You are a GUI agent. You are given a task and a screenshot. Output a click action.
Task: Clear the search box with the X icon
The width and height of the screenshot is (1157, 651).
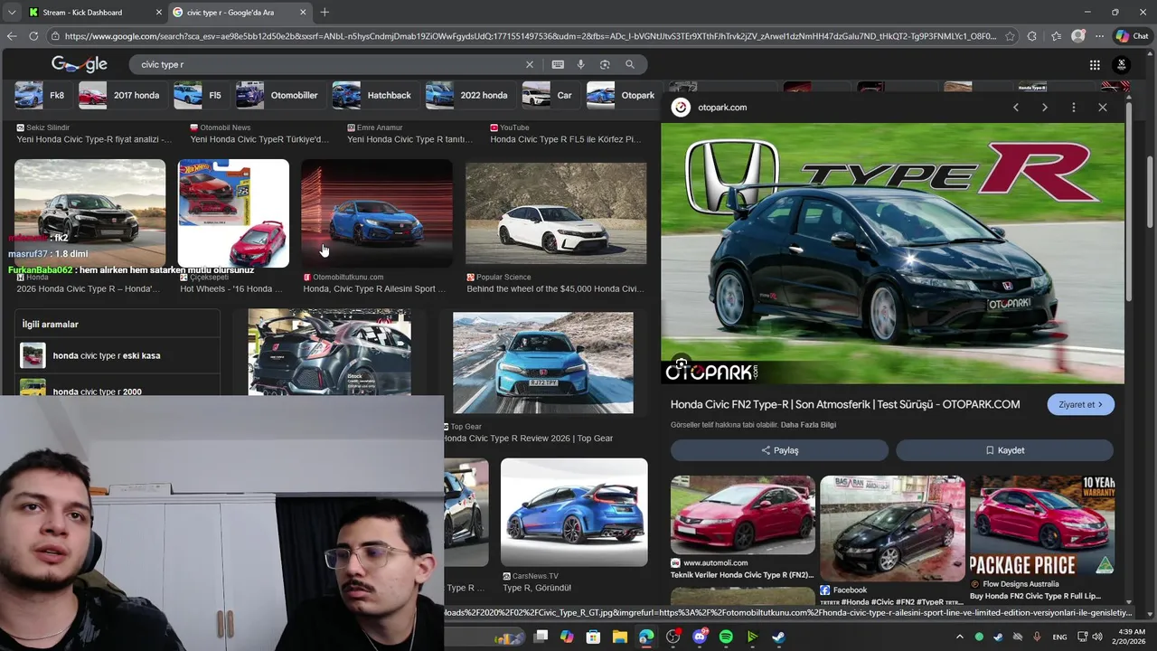(530, 65)
